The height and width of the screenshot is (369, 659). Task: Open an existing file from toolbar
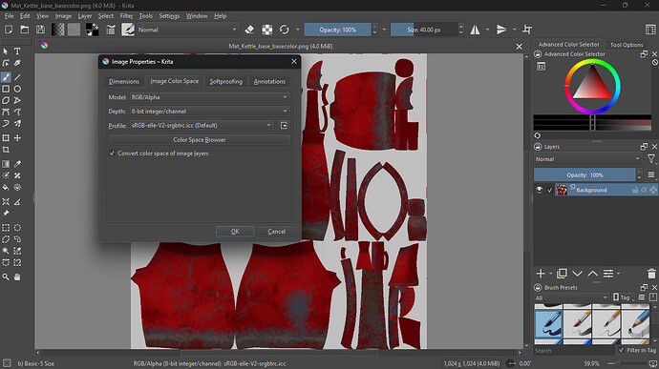click(x=25, y=30)
